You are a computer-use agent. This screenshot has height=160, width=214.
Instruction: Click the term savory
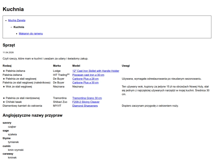(7, 123)
